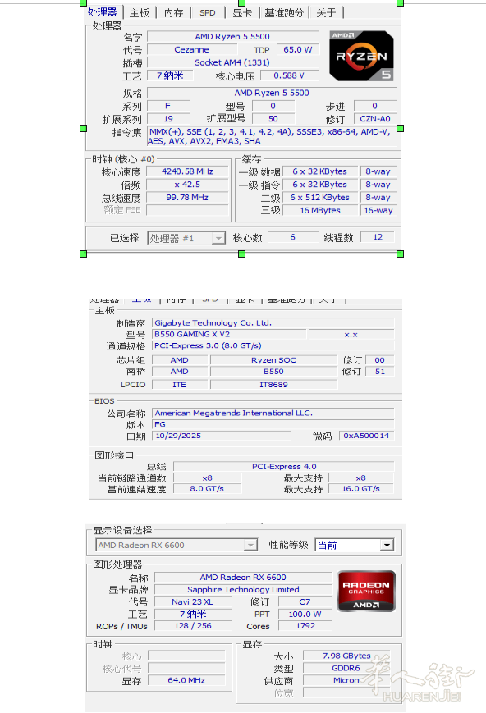Click the 4240.58 MHz core speed field

click(187, 171)
